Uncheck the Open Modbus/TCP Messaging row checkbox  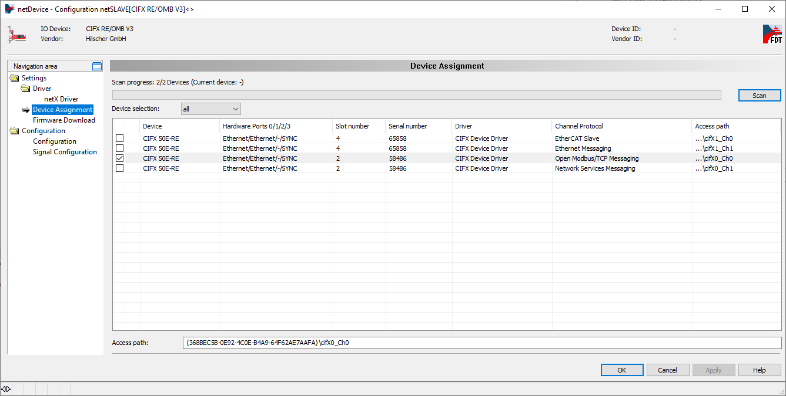coord(120,158)
